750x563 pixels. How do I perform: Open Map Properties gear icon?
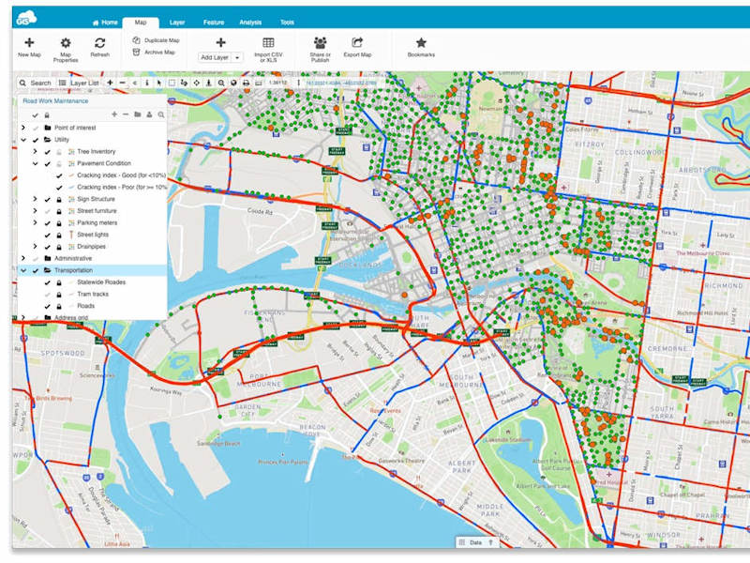[66, 43]
